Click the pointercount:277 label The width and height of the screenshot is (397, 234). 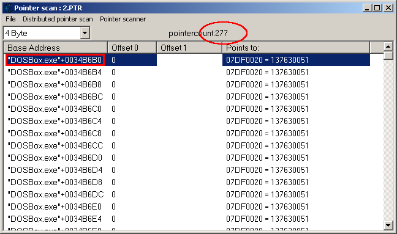click(198, 34)
